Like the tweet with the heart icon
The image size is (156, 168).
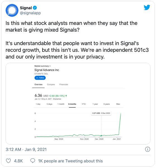click(8, 161)
